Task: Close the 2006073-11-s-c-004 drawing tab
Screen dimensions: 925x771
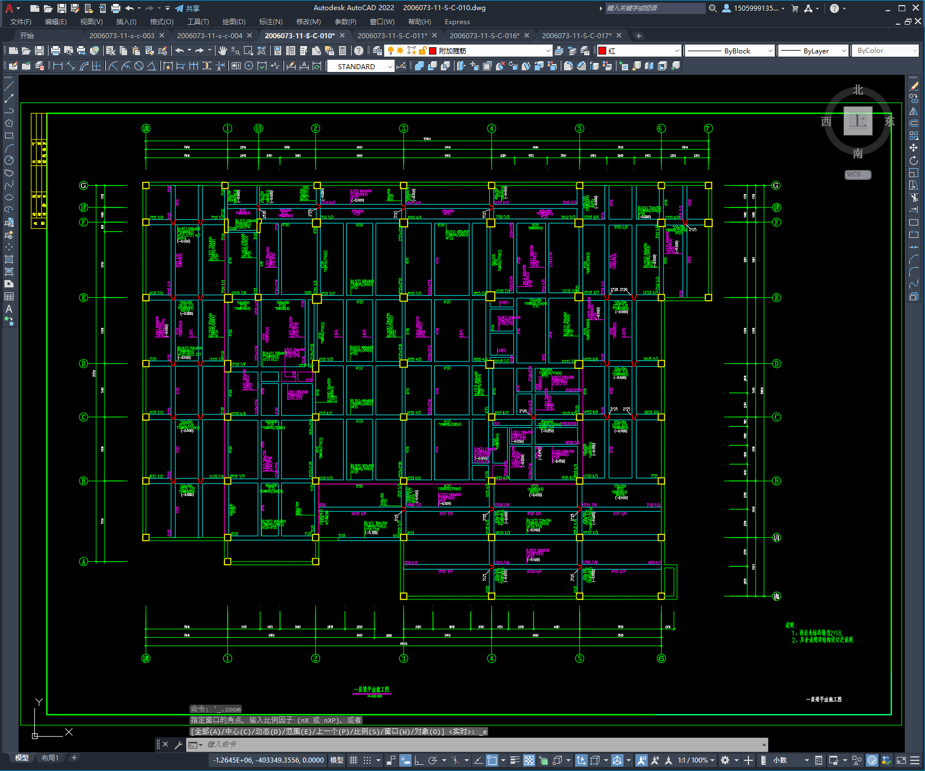Action: click(x=250, y=35)
